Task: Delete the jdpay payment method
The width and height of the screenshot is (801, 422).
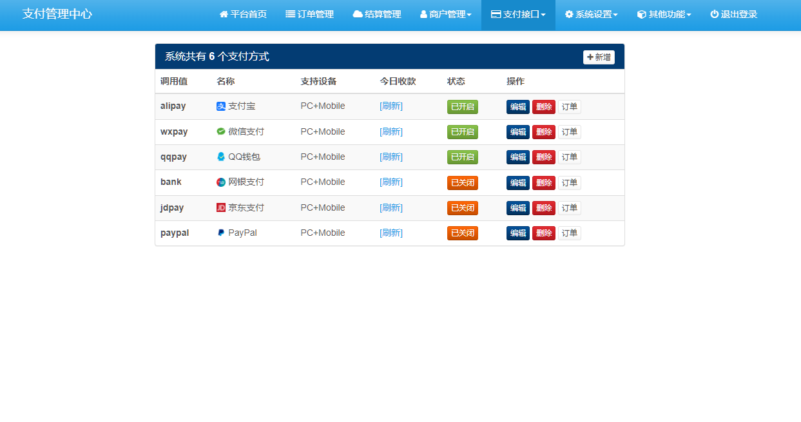Action: tap(544, 208)
